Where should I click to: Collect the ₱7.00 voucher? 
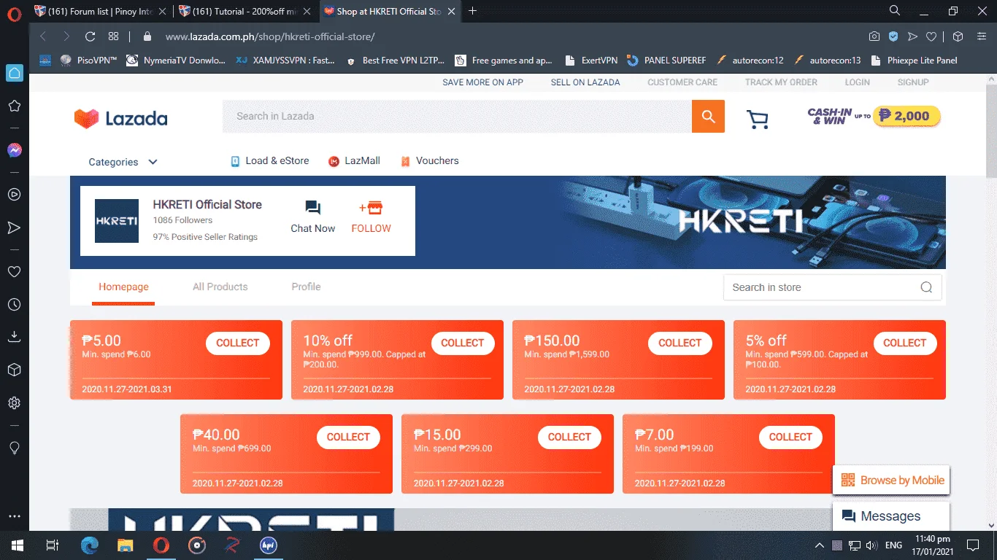pyautogui.click(x=790, y=437)
